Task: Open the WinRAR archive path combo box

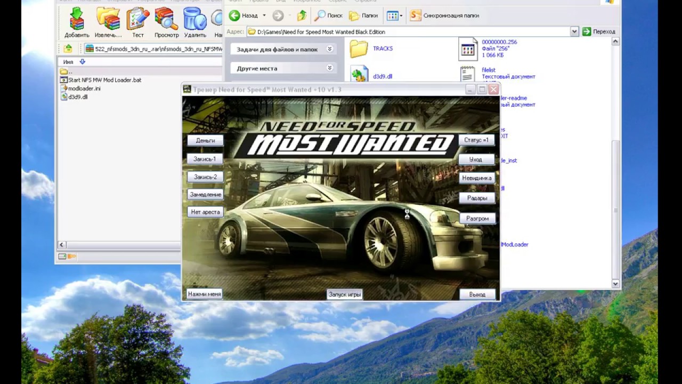Action: (153, 49)
